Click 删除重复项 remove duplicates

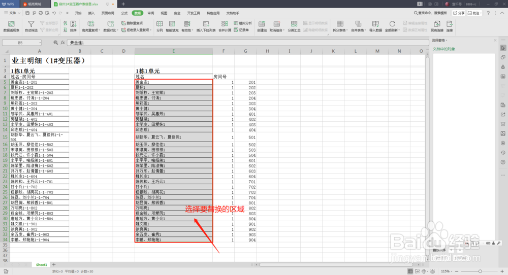coord(132,23)
